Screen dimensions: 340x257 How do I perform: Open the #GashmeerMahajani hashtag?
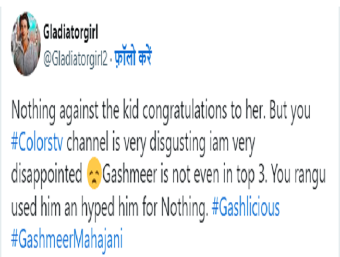[67, 240]
